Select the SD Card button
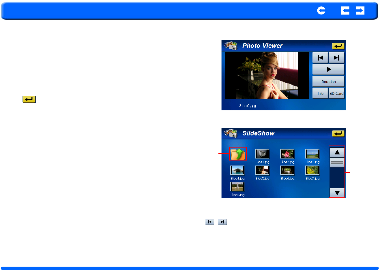 click(336, 93)
